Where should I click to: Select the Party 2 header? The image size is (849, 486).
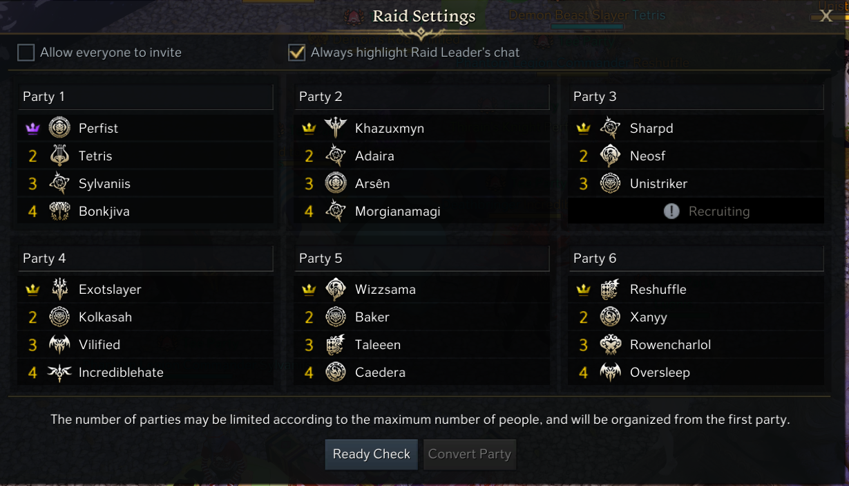pyautogui.click(x=421, y=97)
